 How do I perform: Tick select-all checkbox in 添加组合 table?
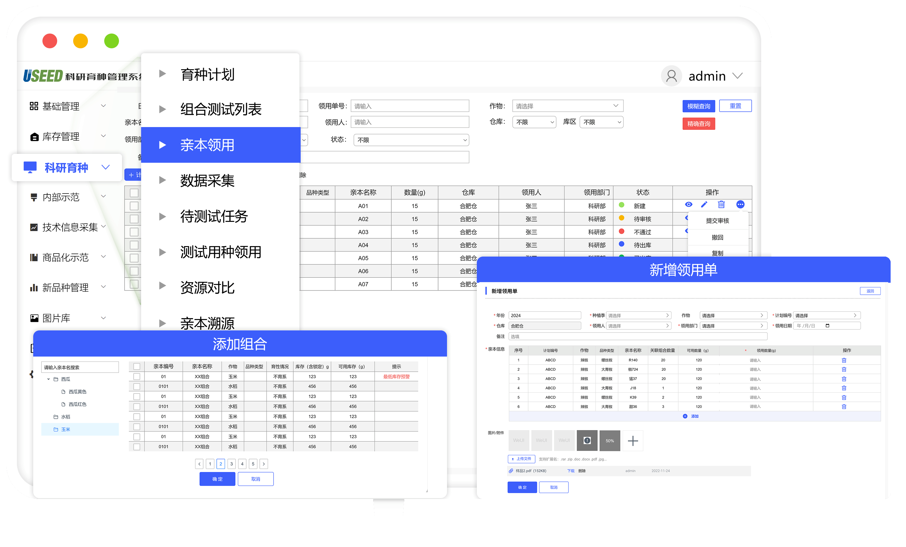click(x=137, y=366)
